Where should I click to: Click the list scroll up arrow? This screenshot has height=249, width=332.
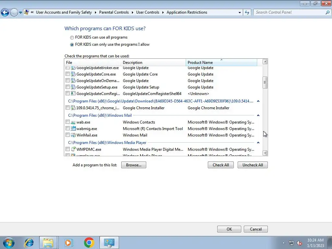265,62
